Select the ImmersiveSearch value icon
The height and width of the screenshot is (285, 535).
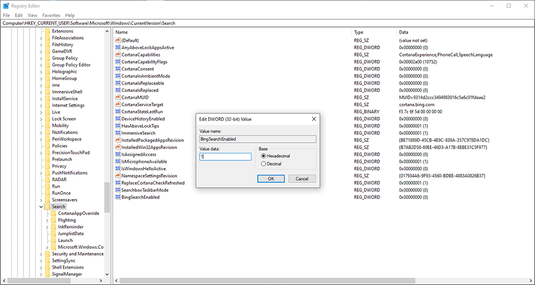coord(118,133)
